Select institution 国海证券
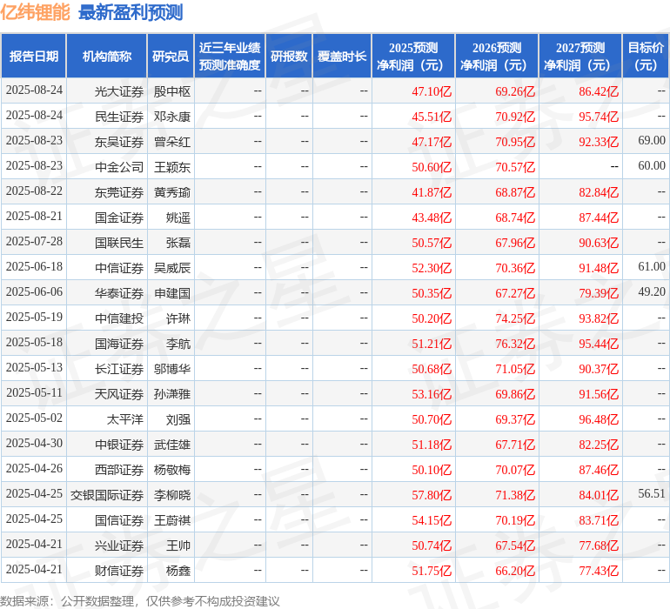 [x=119, y=344]
